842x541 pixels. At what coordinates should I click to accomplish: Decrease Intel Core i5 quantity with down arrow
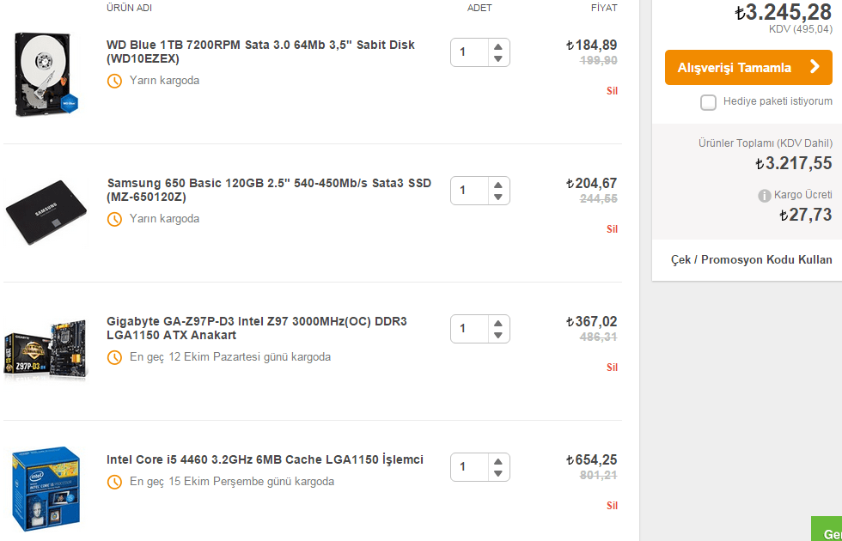(x=497, y=474)
